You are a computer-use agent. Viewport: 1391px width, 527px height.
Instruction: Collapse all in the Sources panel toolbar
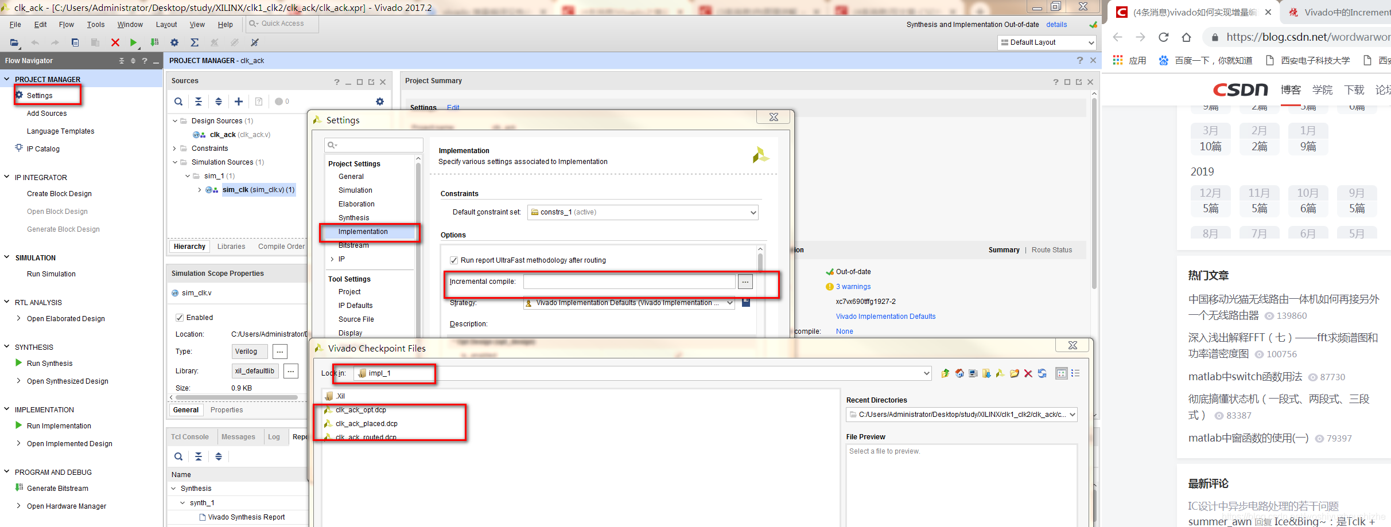point(199,102)
